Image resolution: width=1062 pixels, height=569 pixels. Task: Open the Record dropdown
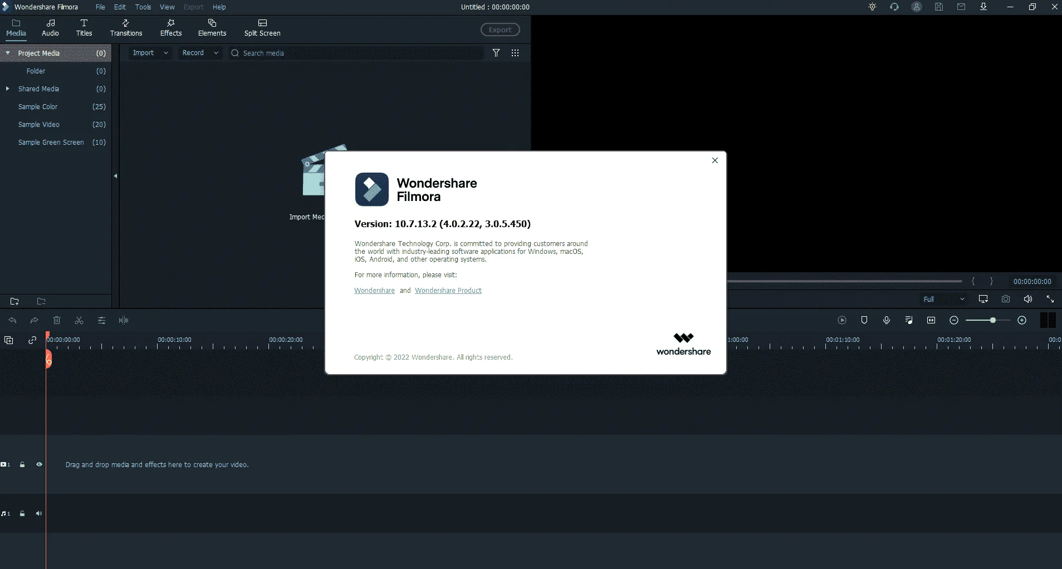(200, 53)
